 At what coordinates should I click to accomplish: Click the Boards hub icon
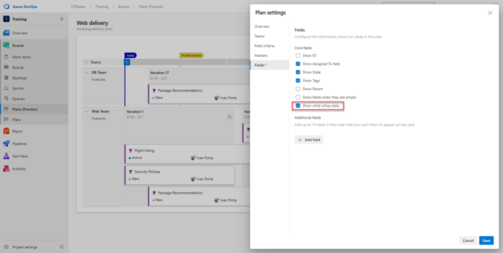(6, 46)
